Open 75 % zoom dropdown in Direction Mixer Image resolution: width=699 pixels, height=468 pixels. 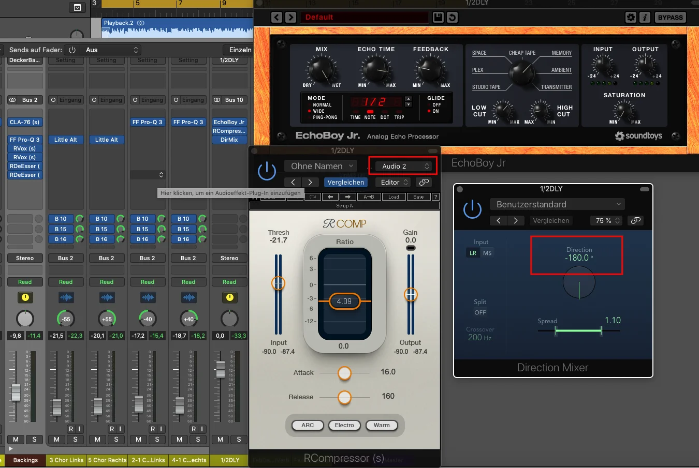coord(607,220)
